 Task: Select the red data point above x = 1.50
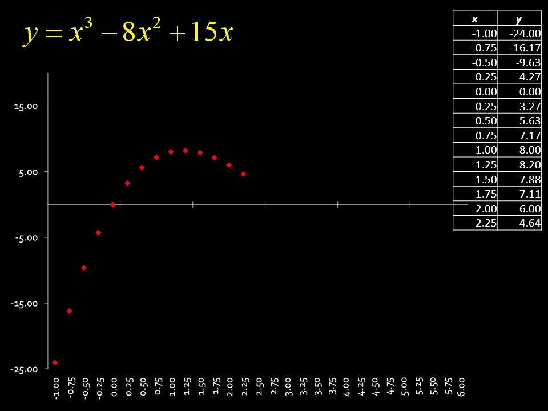point(200,152)
